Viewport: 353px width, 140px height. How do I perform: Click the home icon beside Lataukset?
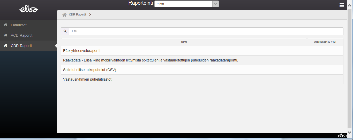5,25
